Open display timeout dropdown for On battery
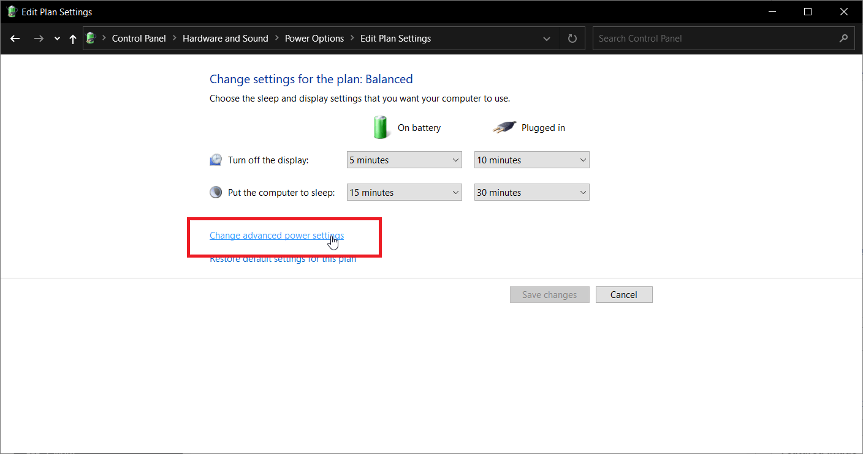863x454 pixels. pos(404,160)
